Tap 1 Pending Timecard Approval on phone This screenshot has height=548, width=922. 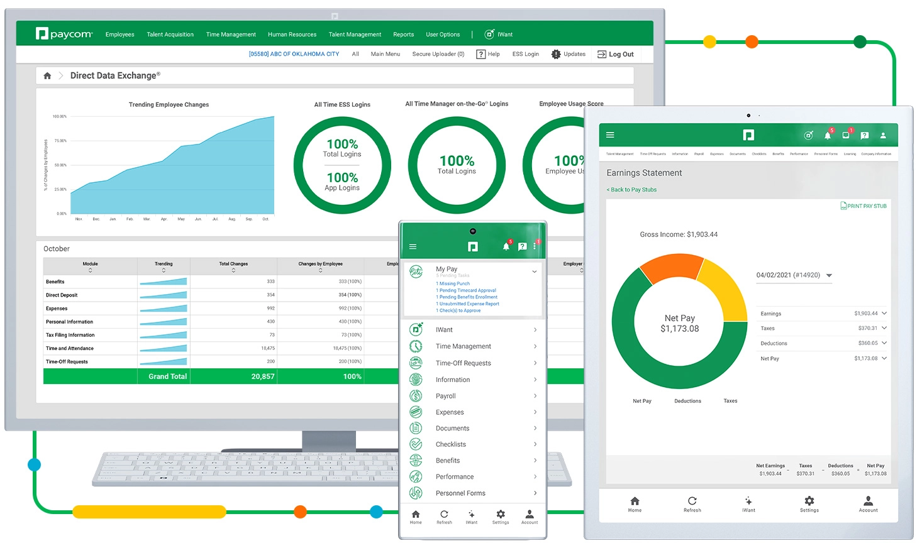coord(466,290)
